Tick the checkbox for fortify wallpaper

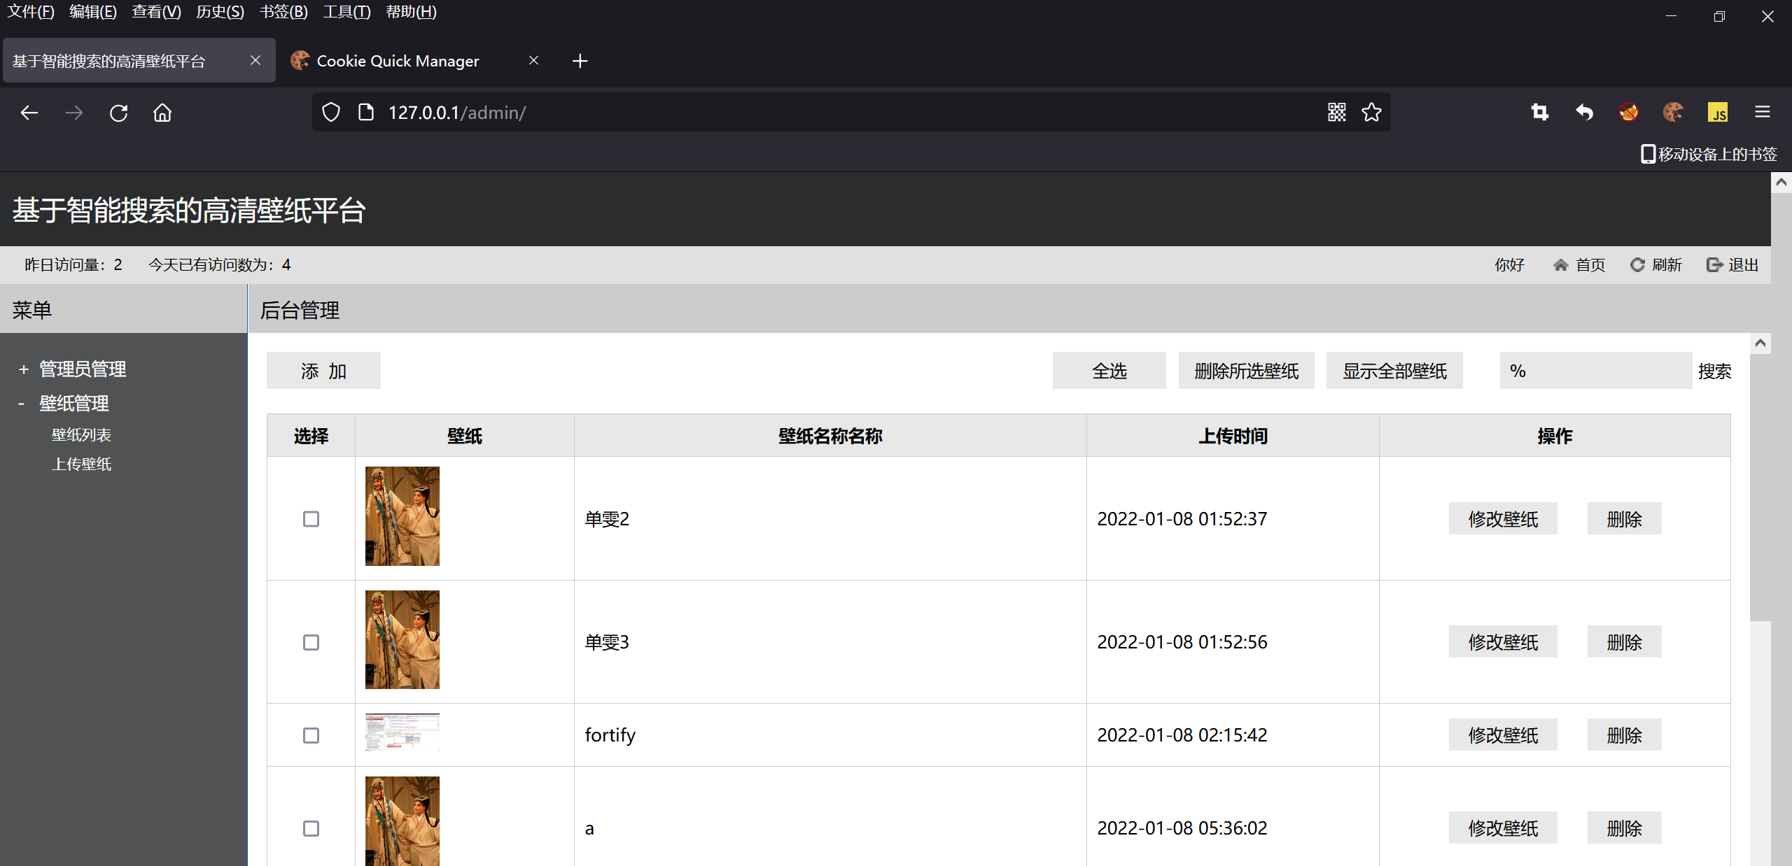point(311,735)
